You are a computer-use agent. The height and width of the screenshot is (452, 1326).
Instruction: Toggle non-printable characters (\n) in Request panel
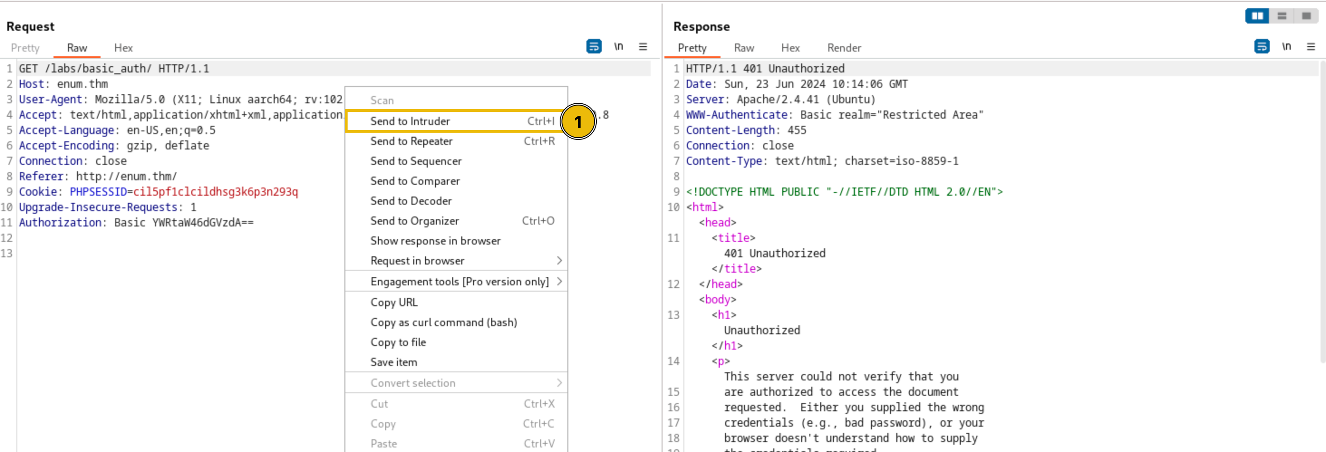pyautogui.click(x=618, y=46)
